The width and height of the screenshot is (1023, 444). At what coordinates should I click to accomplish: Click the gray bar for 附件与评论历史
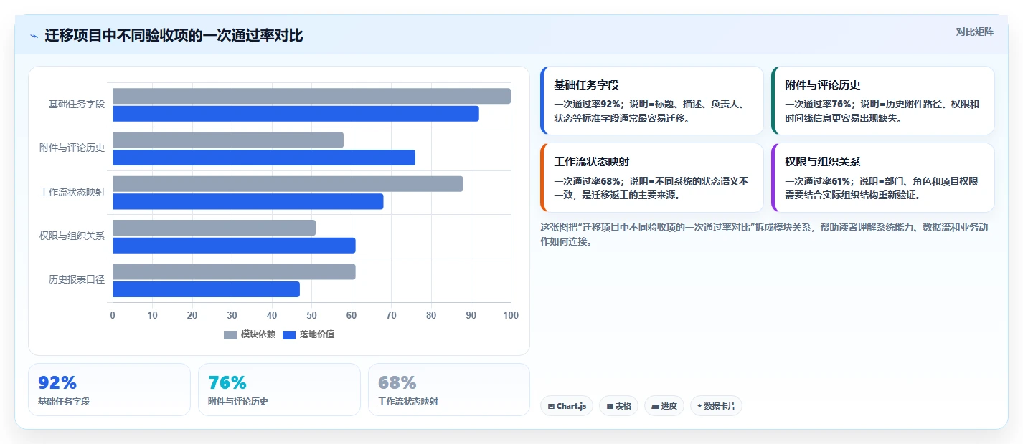click(228, 140)
